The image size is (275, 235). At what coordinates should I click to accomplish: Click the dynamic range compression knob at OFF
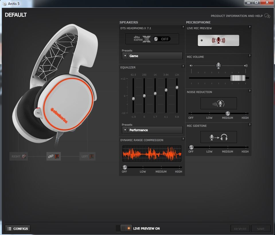click(125, 167)
